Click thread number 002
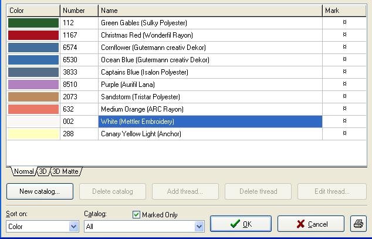Image resolution: width=372 pixels, height=239 pixels. [x=68, y=122]
